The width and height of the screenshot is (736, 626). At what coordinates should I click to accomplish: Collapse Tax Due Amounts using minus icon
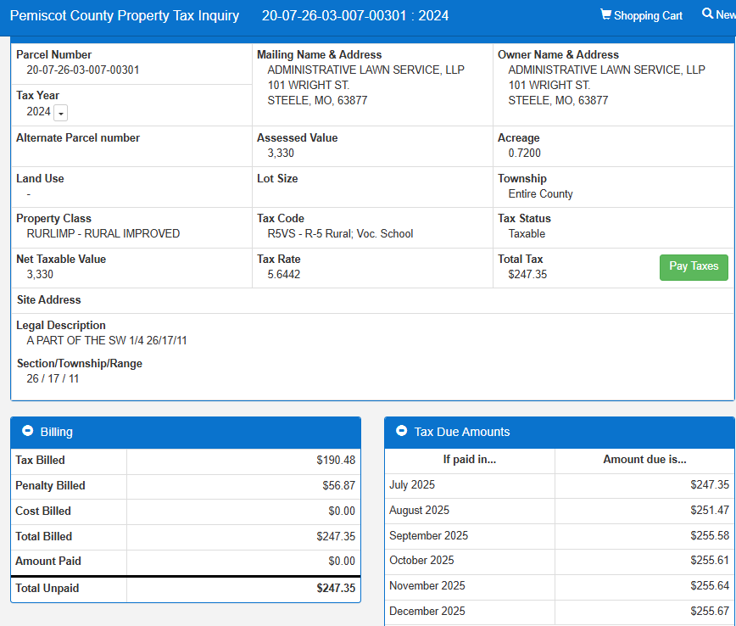click(401, 432)
